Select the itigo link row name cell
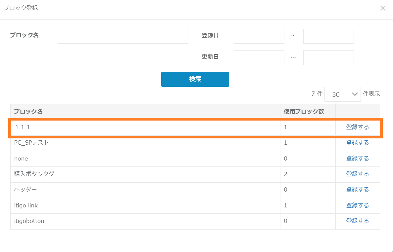The image size is (393, 252). [26, 205]
